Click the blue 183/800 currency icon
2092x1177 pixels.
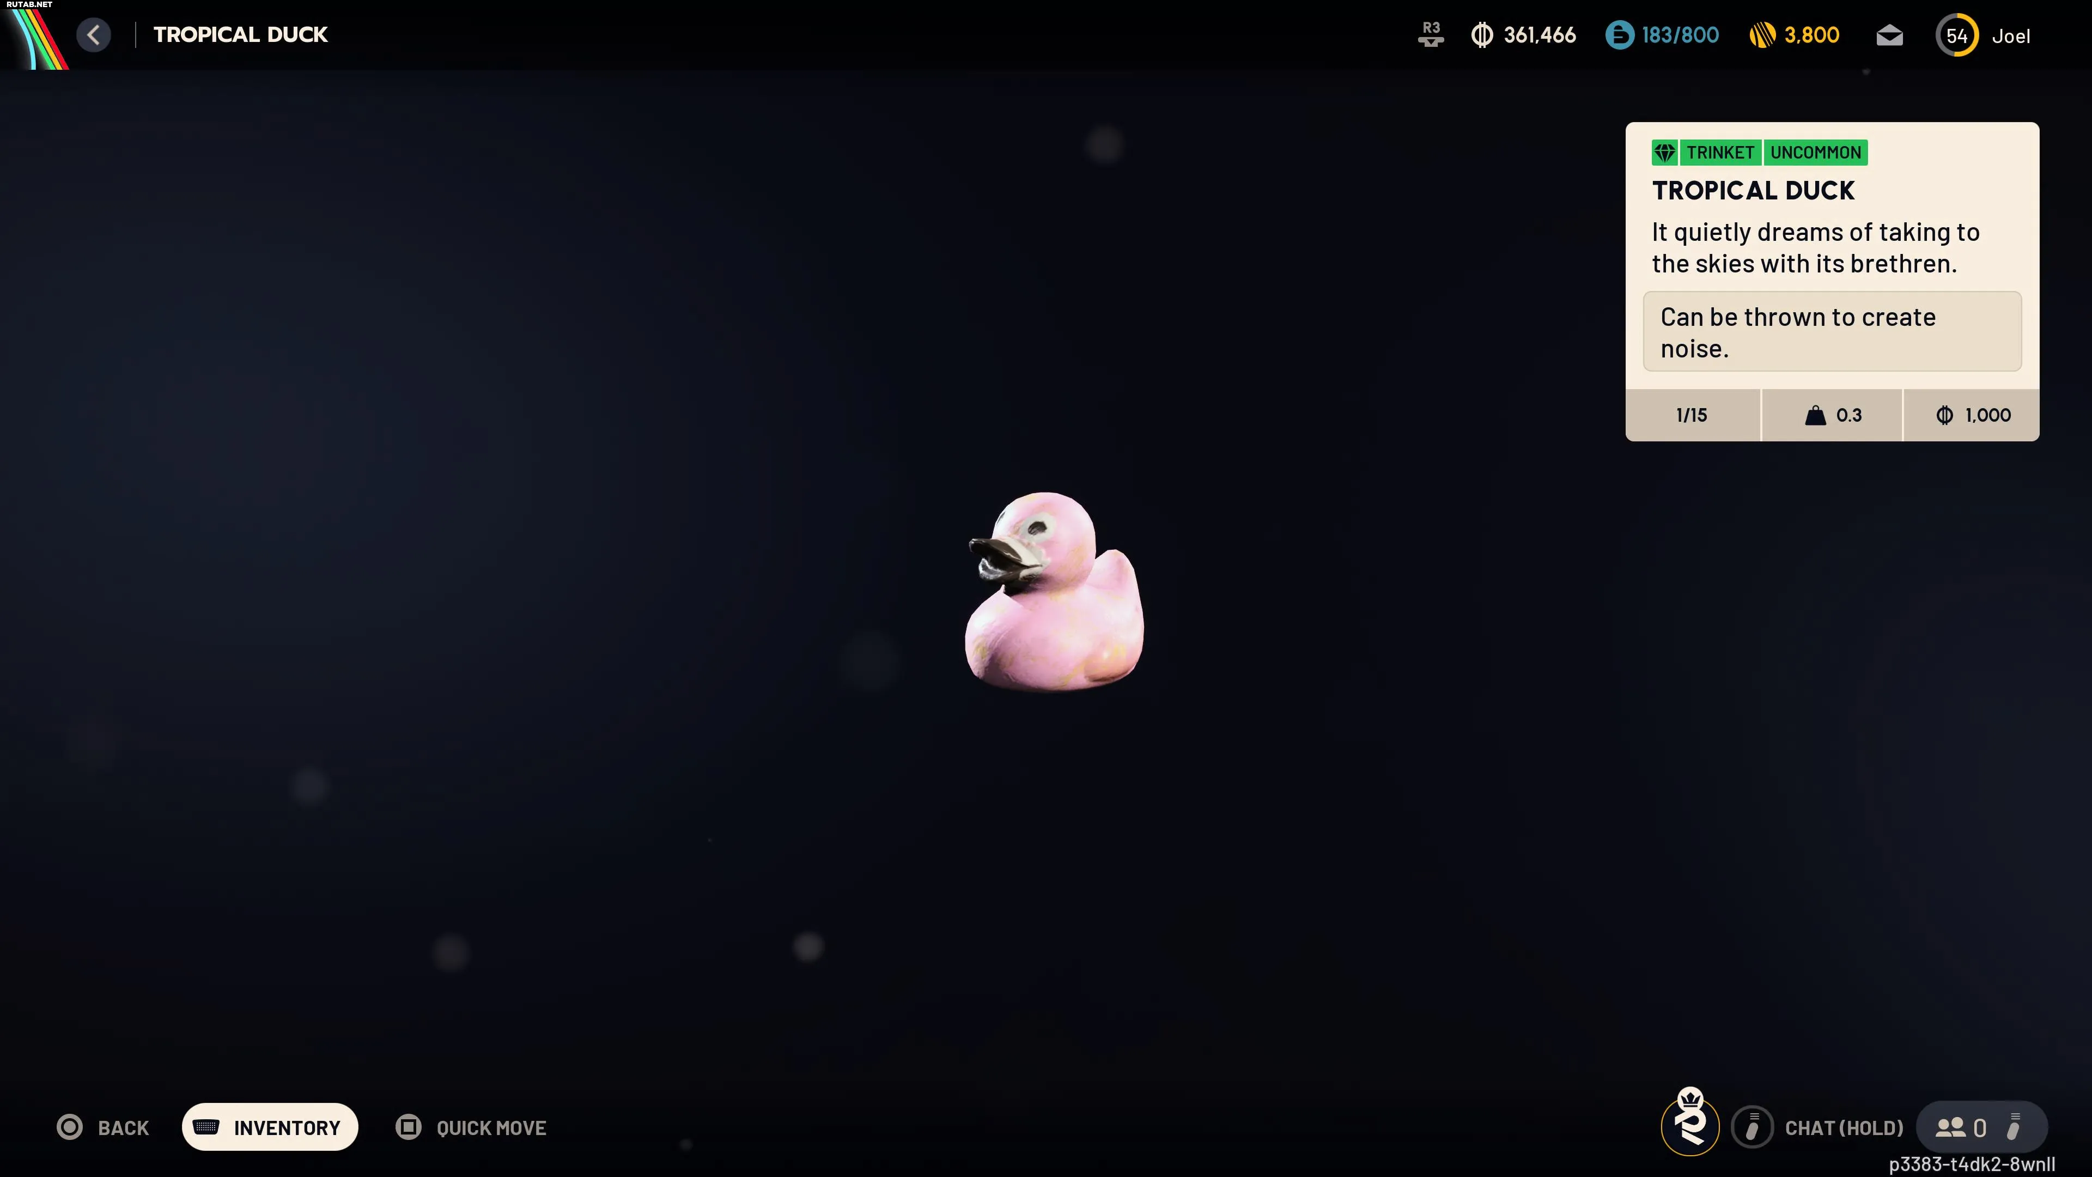(x=1619, y=35)
